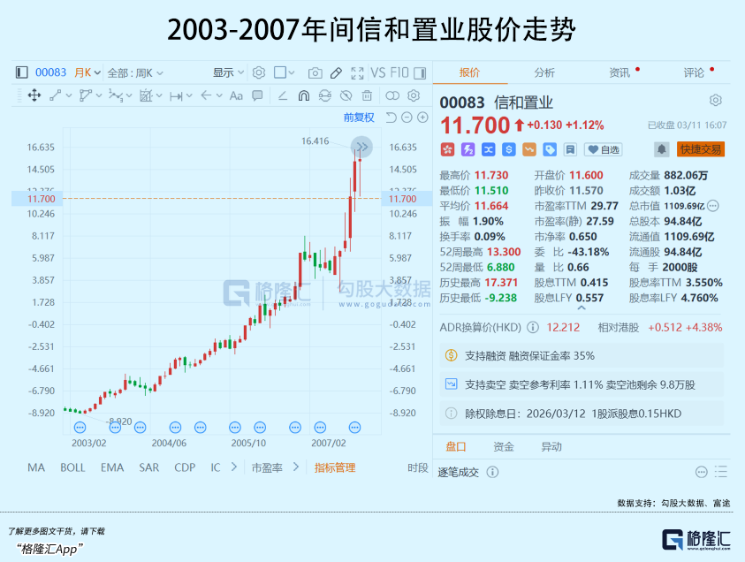Screen dimensions: 745x562
Task: Expand the 显示 display dropdown
Action: 229,72
